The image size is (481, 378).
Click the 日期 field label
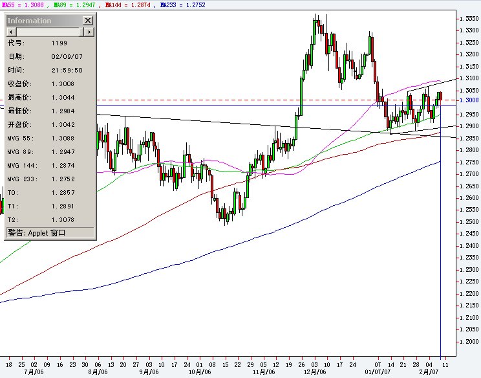click(16, 56)
